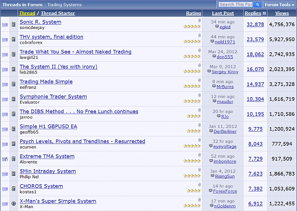The width and height of the screenshot is (297, 211).
Task: Open the Extreme TMA System thread
Action: pos(47,156)
